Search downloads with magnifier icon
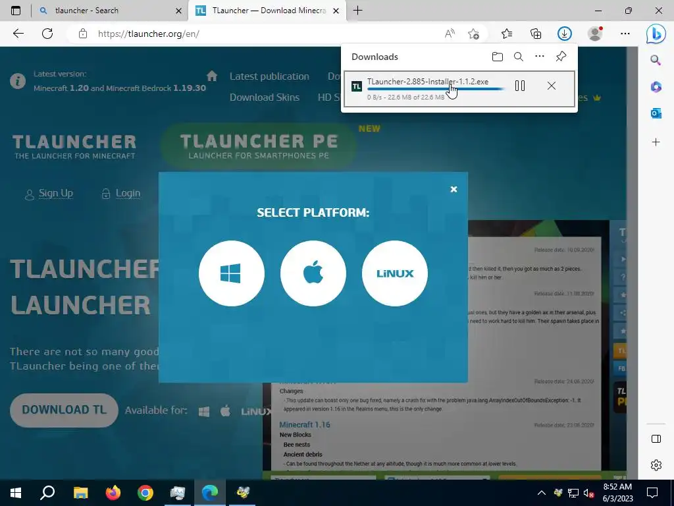 (x=519, y=57)
